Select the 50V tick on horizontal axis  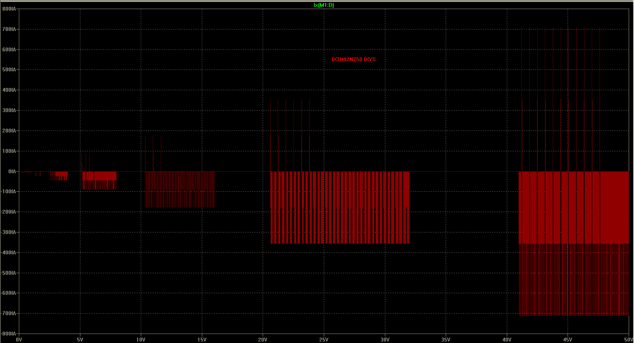click(x=629, y=340)
